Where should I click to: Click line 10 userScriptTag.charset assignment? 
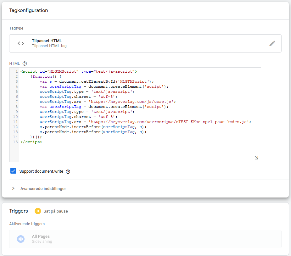[x=79, y=117]
